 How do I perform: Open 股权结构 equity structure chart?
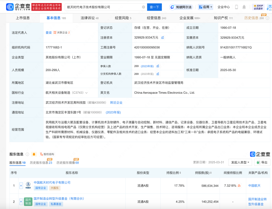[x=47, y=154]
